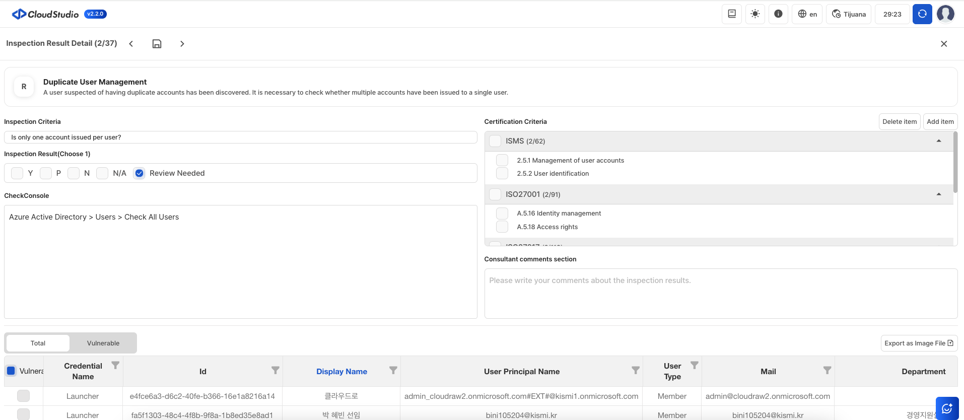Collapse the ISO27001 certification section
This screenshot has width=964, height=420.
(938, 194)
